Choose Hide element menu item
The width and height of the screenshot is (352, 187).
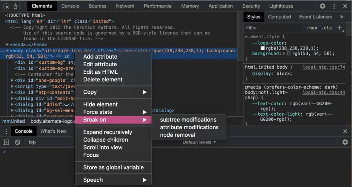tap(113, 104)
